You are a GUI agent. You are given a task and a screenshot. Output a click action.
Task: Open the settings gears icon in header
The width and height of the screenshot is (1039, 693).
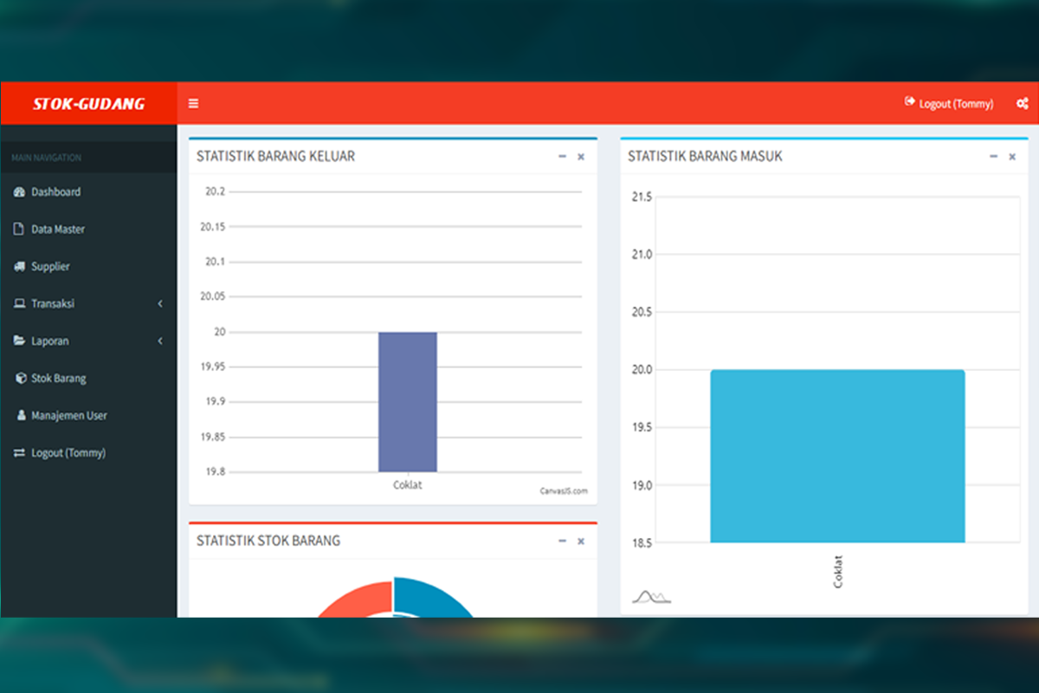pos(1022,103)
